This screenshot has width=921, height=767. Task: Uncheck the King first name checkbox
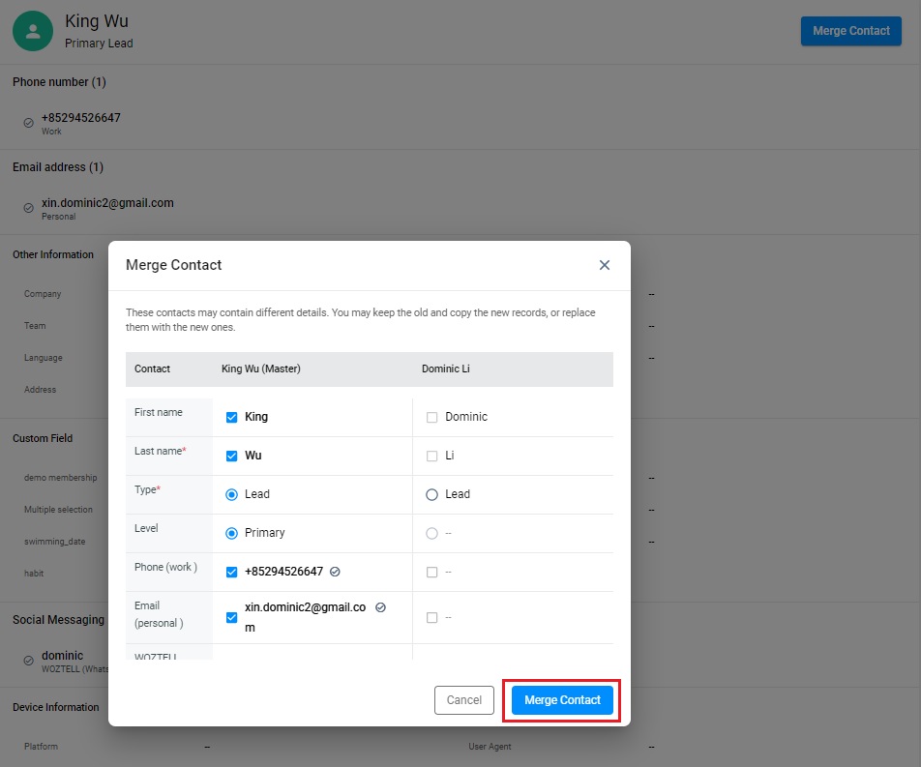pyautogui.click(x=231, y=417)
